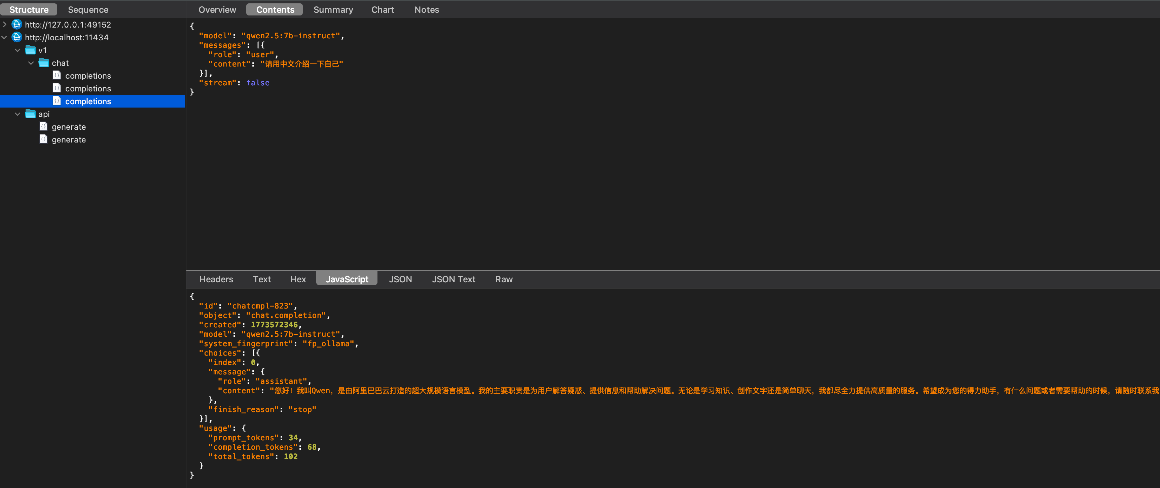1160x488 pixels.
Task: Switch response view to JSON Text
Action: [453, 279]
